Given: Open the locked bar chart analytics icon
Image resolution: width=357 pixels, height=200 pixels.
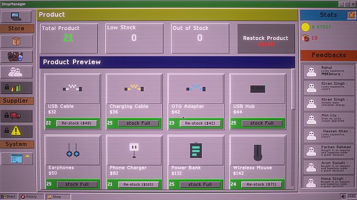Looking at the screenshot, I should click(16, 87).
